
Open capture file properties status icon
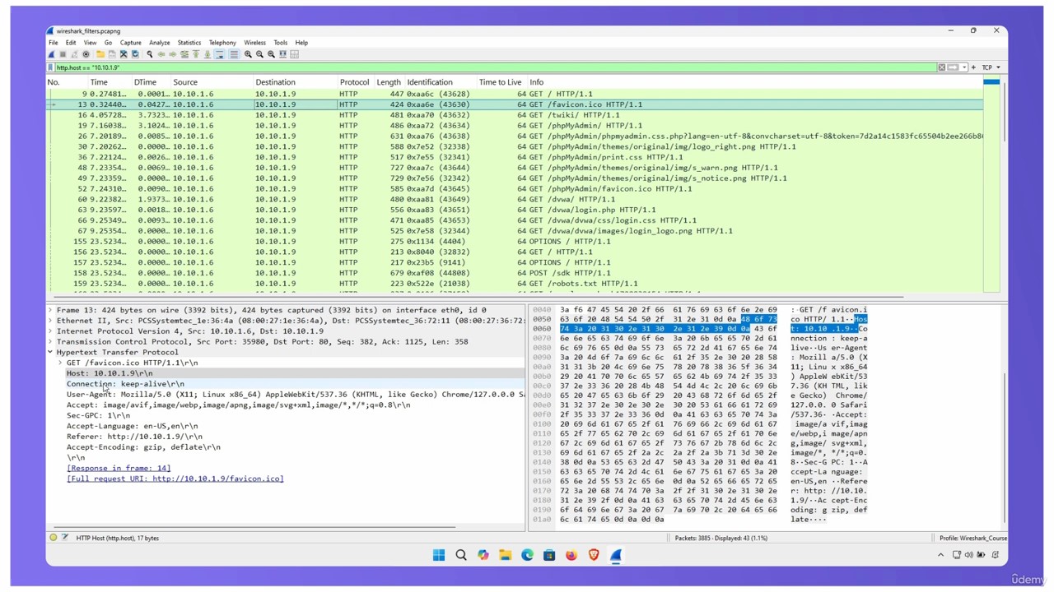click(x=65, y=538)
